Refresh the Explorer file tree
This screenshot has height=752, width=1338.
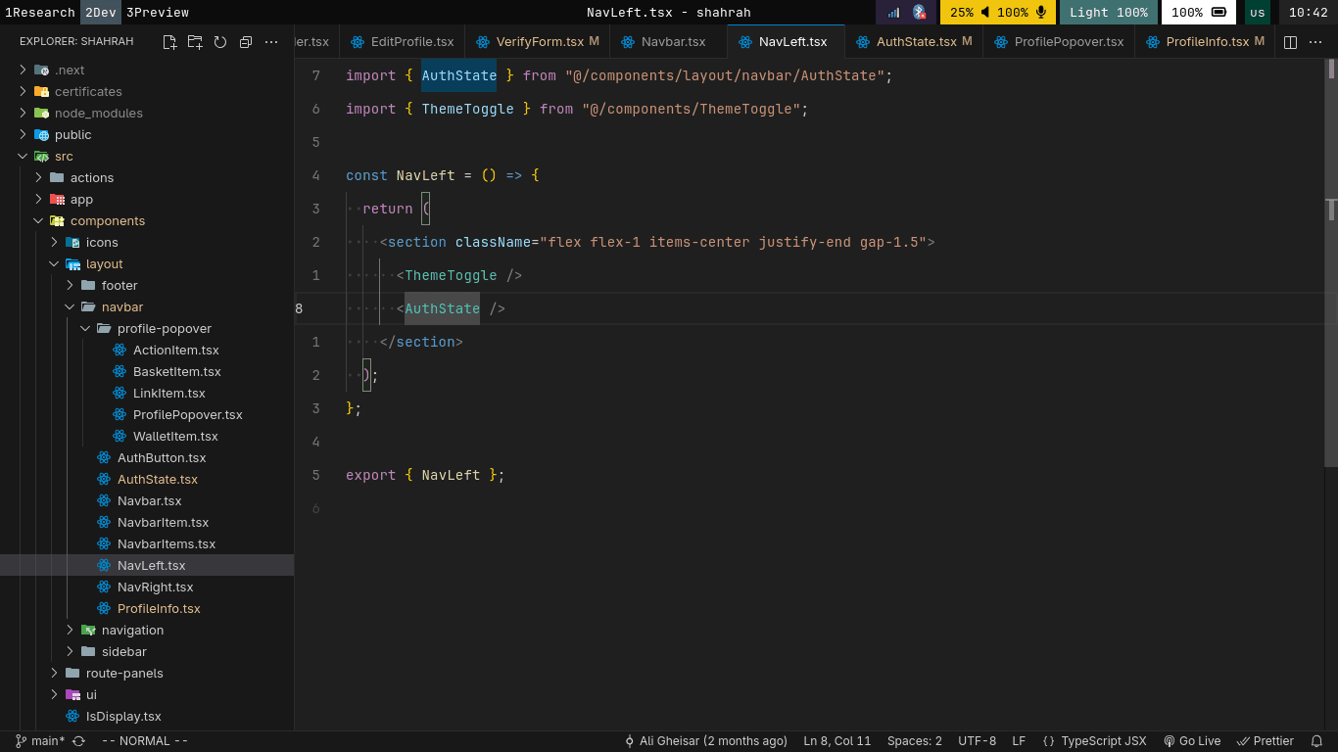[220, 42]
